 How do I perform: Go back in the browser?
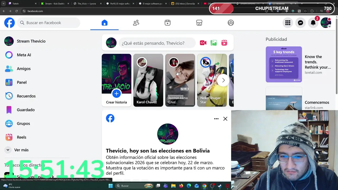click(4, 11)
